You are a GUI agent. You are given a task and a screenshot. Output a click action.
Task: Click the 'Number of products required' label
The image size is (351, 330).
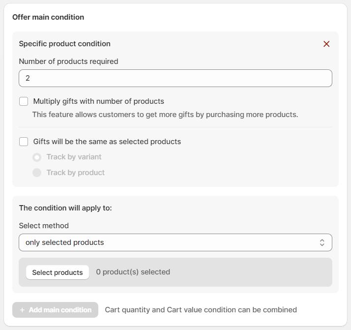(68, 61)
